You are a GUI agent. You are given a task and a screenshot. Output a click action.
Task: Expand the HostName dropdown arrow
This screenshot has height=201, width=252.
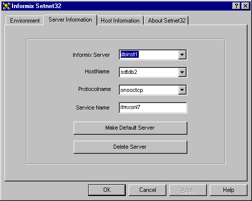(x=182, y=72)
